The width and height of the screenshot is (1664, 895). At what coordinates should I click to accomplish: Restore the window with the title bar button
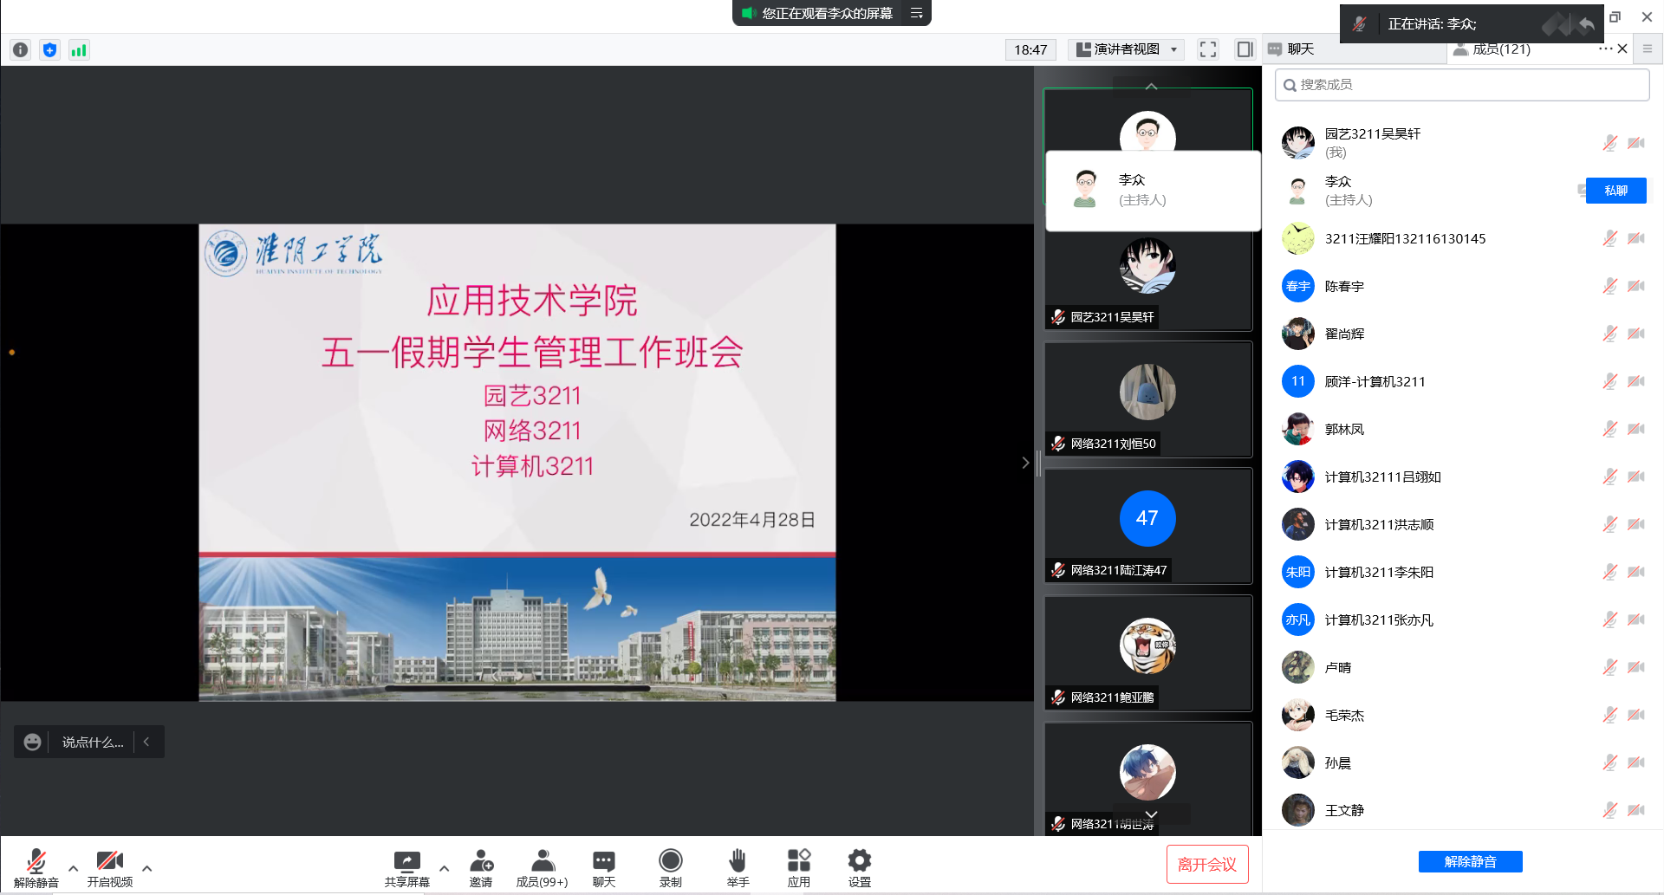click(1615, 16)
